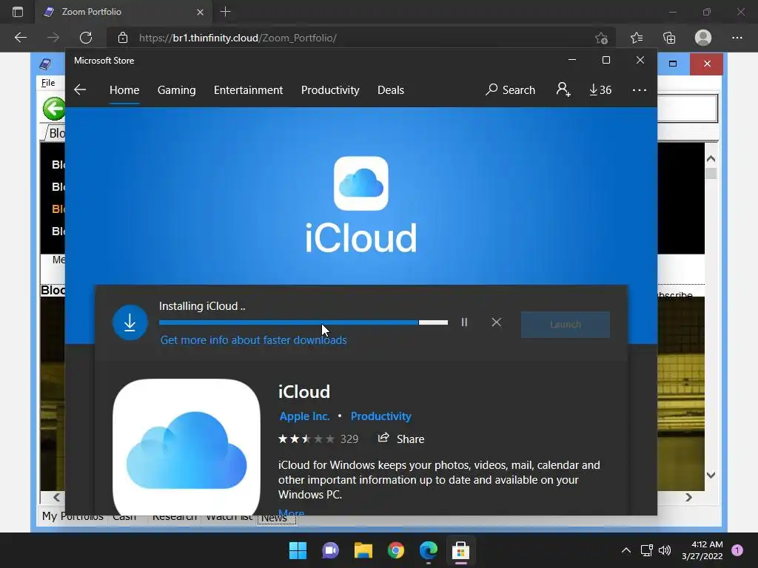This screenshot has width=758, height=568.
Task: Refresh the browser page
Action: pyautogui.click(x=86, y=38)
